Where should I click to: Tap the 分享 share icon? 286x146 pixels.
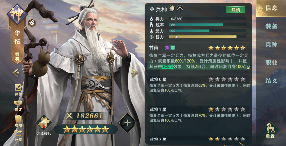(x=18, y=136)
